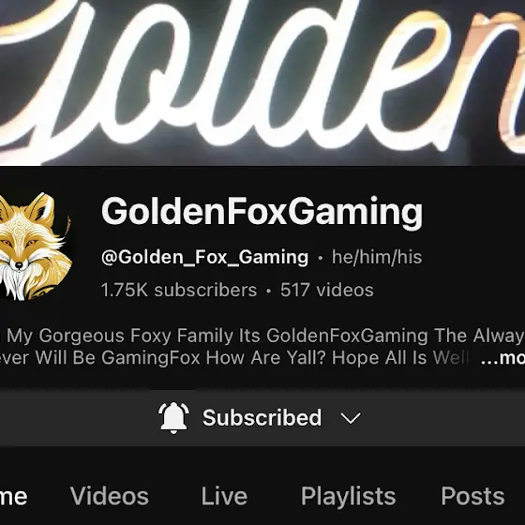
Task: Open the Playlists tab
Action: coord(348,496)
